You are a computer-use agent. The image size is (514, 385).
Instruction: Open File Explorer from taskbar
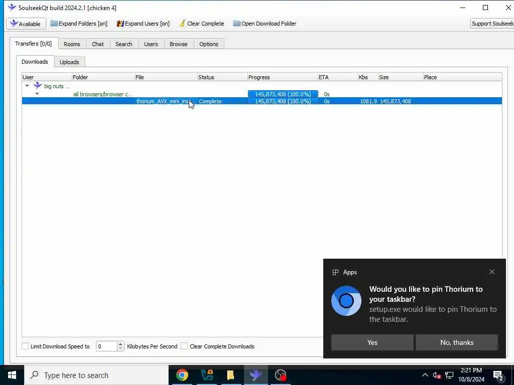click(x=231, y=375)
